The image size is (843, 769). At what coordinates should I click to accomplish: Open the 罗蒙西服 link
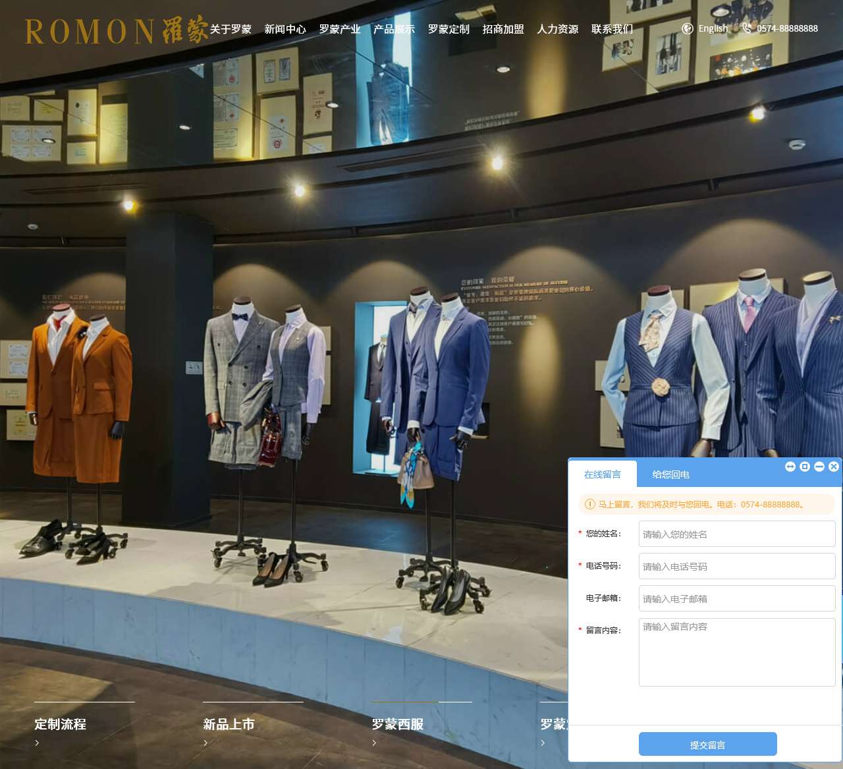pos(398,724)
